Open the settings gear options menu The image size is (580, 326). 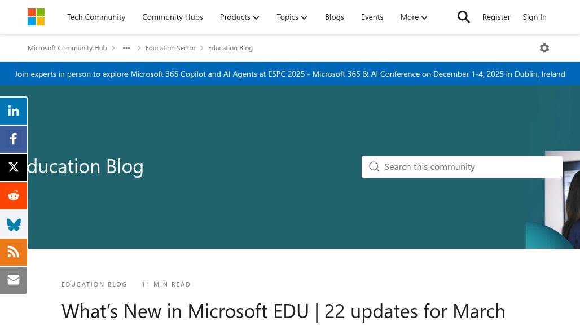point(544,48)
